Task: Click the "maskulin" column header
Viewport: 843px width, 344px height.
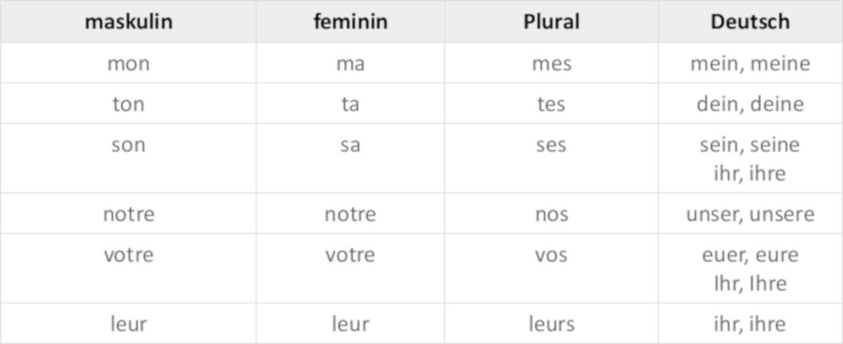Action: coord(128,22)
